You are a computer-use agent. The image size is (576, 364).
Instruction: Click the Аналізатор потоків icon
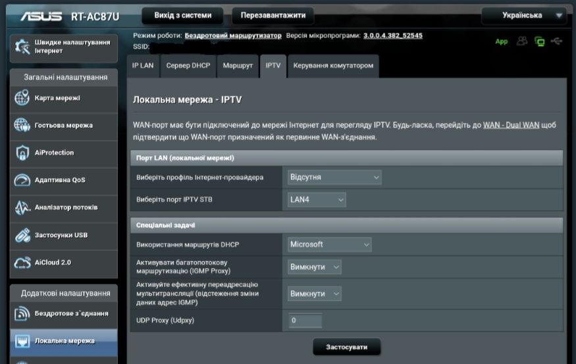(22, 208)
